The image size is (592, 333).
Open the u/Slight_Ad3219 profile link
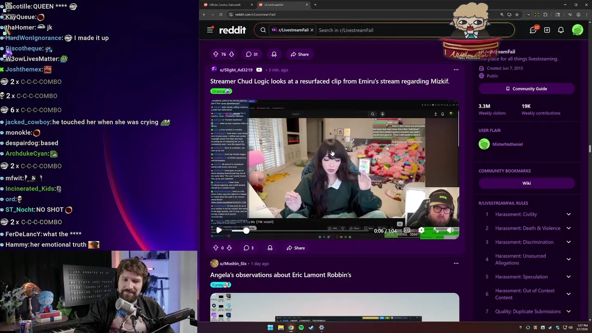click(x=236, y=70)
